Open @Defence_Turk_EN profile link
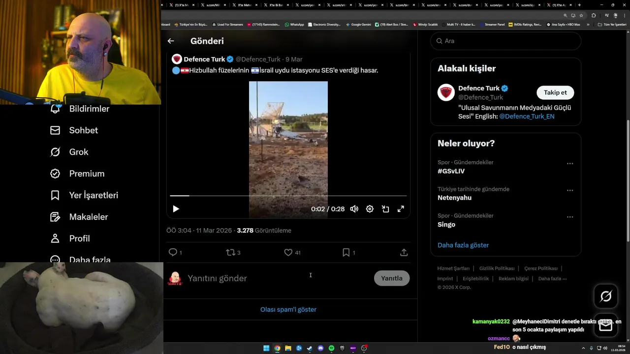Screen dimensions: 630x354 click(527, 117)
